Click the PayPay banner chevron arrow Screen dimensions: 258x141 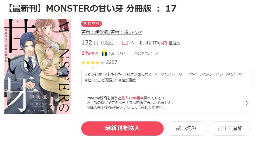pyautogui.click(x=247, y=103)
